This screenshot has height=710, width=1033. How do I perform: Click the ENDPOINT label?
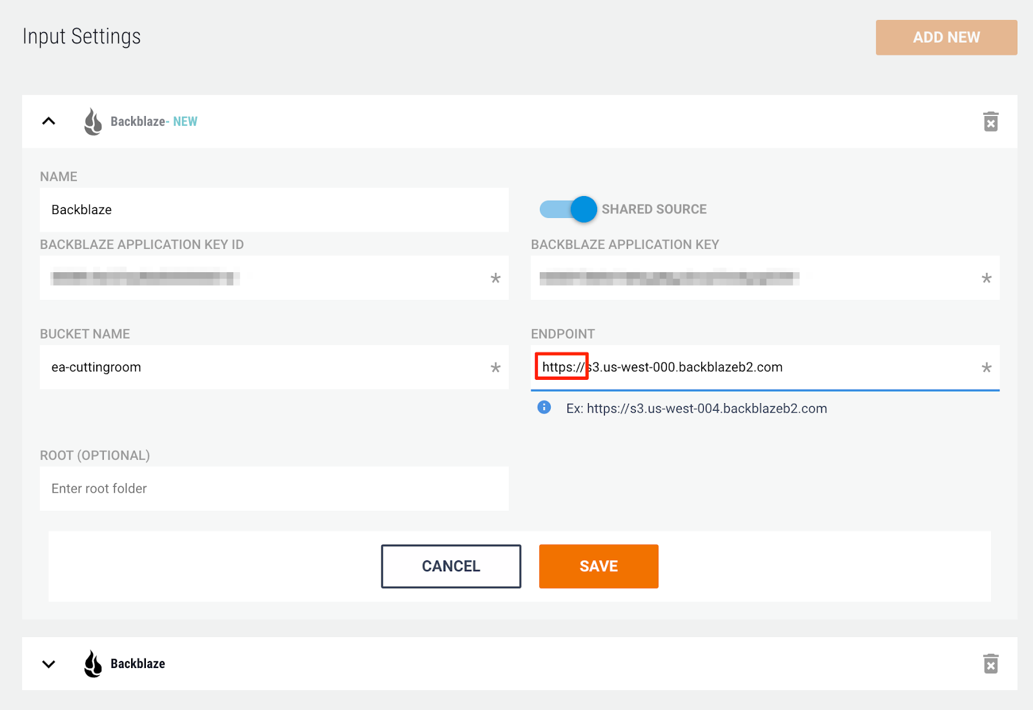[562, 334]
